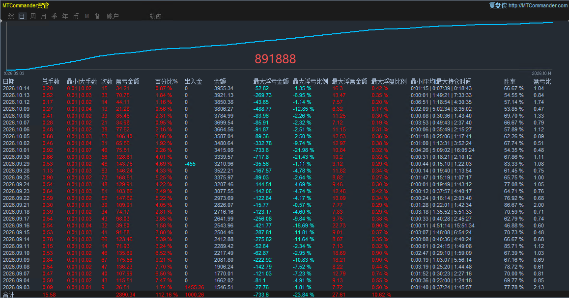Select the 日 daily tab

(x=22, y=16)
